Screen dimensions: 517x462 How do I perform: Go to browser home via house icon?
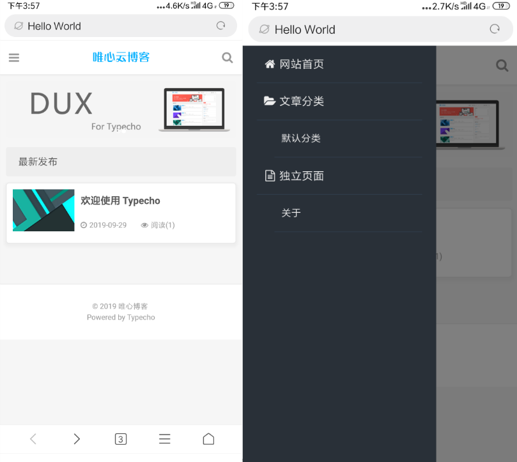point(208,439)
